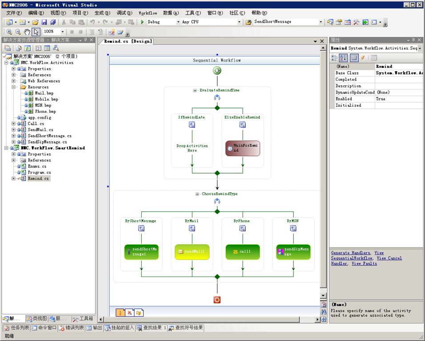Image resolution: width=425 pixels, height=341 pixels.
Task: Click the View Class Diagram icon in Solution Explorer
Action: pos(56,48)
